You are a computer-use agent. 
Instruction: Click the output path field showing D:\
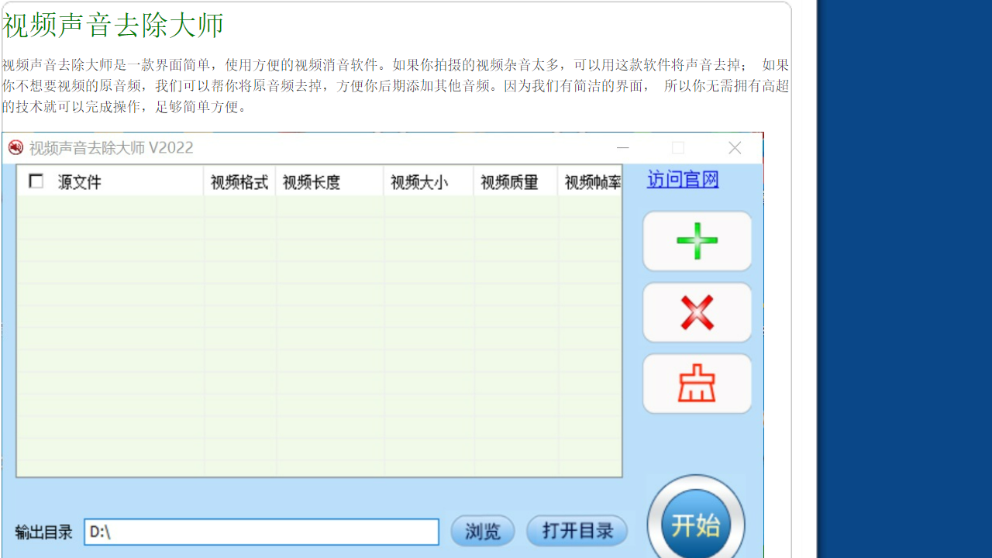click(x=260, y=532)
